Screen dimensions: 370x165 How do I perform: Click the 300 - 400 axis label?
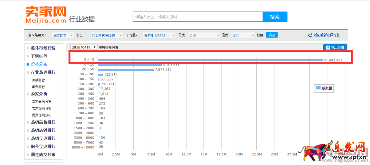[86, 94]
